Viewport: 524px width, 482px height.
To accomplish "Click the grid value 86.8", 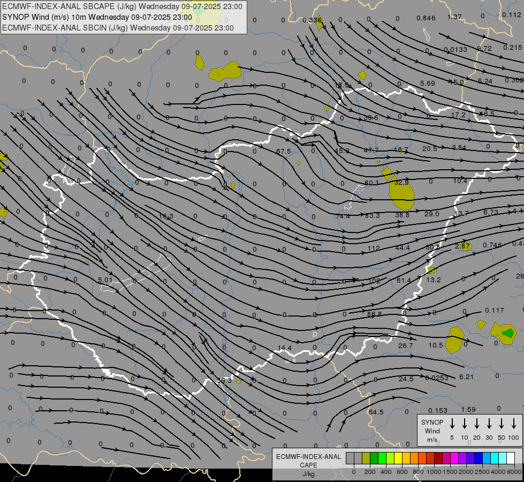I will coord(374,314).
